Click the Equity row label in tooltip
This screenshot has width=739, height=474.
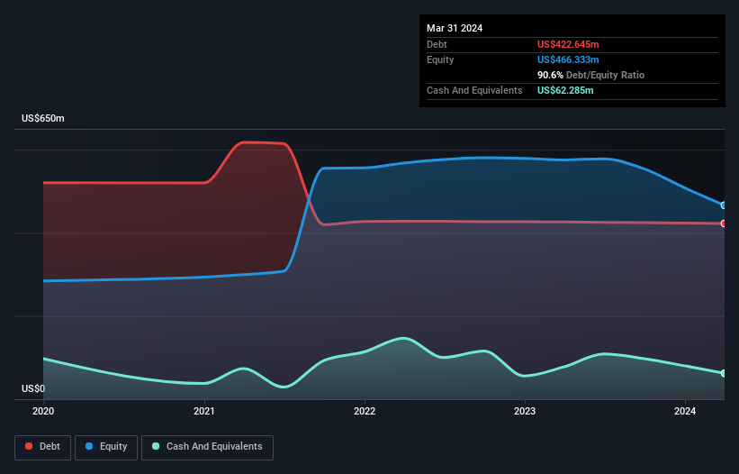pyautogui.click(x=440, y=59)
